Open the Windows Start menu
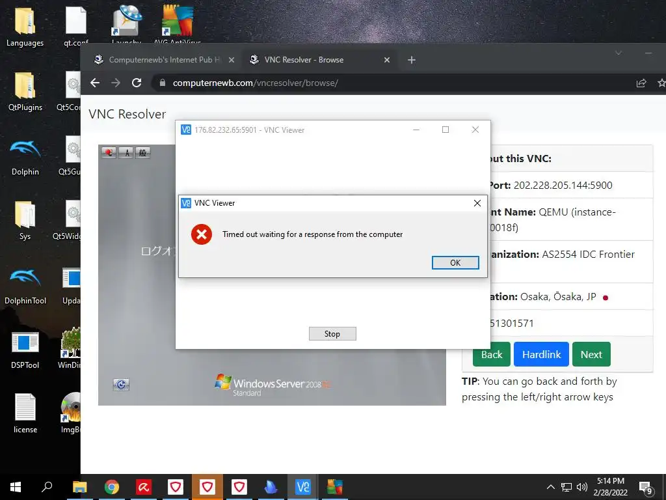Viewport: 666px width, 500px height. point(16,487)
